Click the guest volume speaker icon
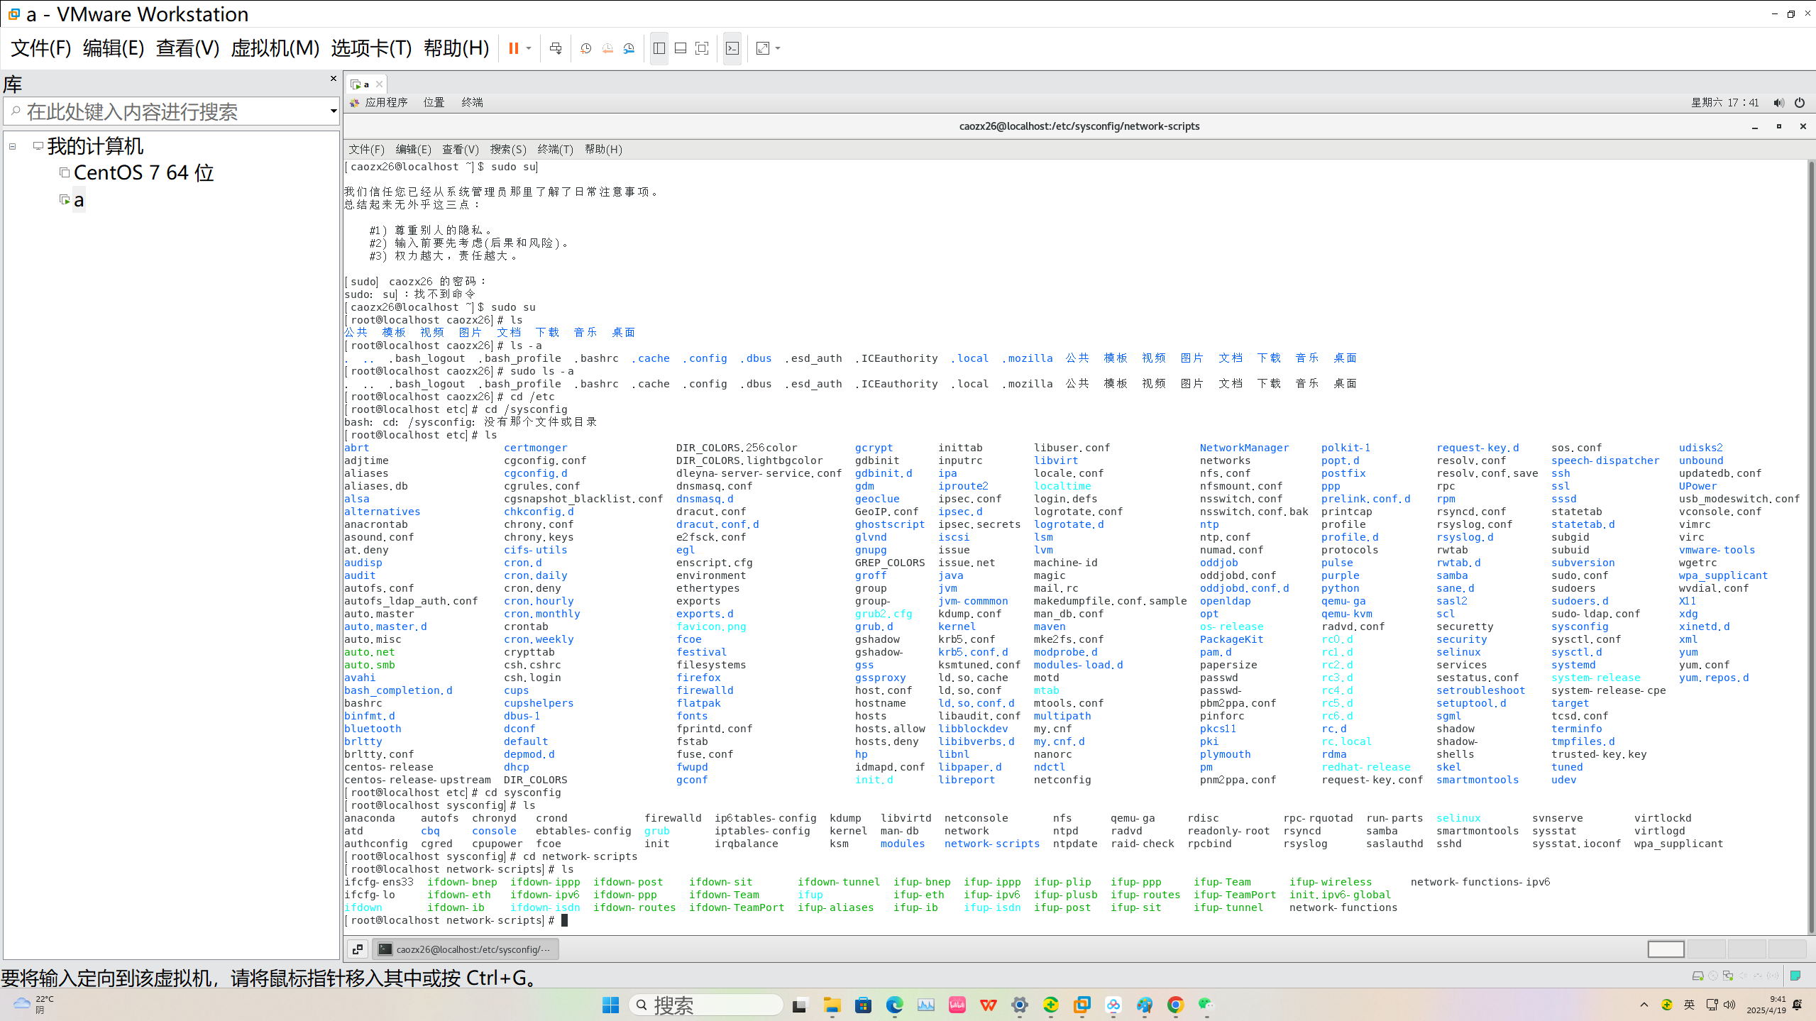Viewport: 1816px width, 1021px height. [x=1778, y=103]
